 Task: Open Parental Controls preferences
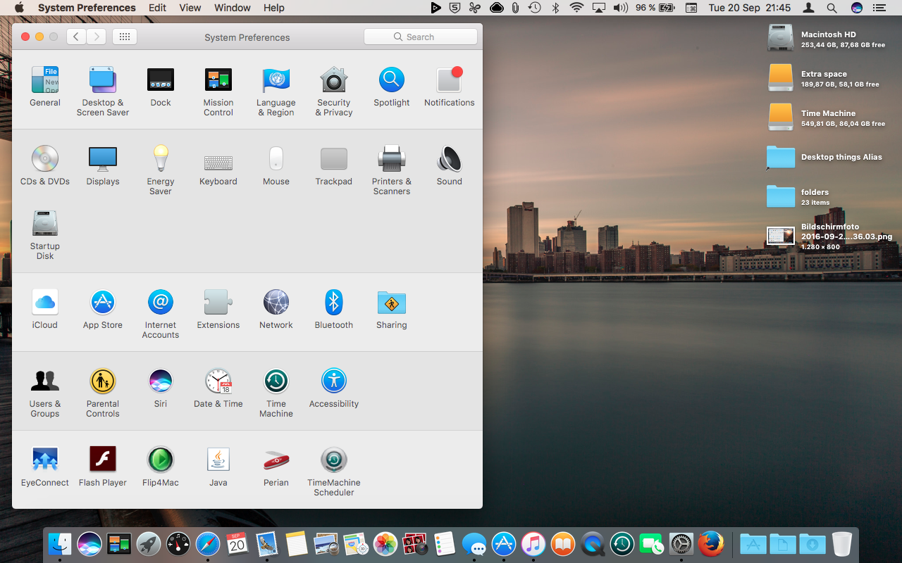click(103, 381)
